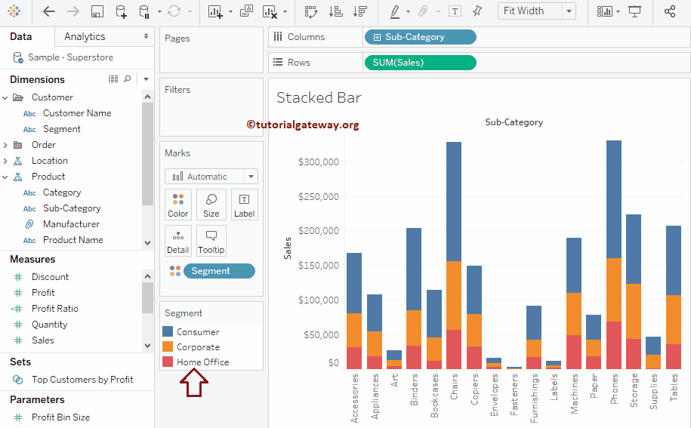Click the Consumer blue legend swatch
Image resolution: width=691 pixels, height=428 pixels.
(x=168, y=332)
